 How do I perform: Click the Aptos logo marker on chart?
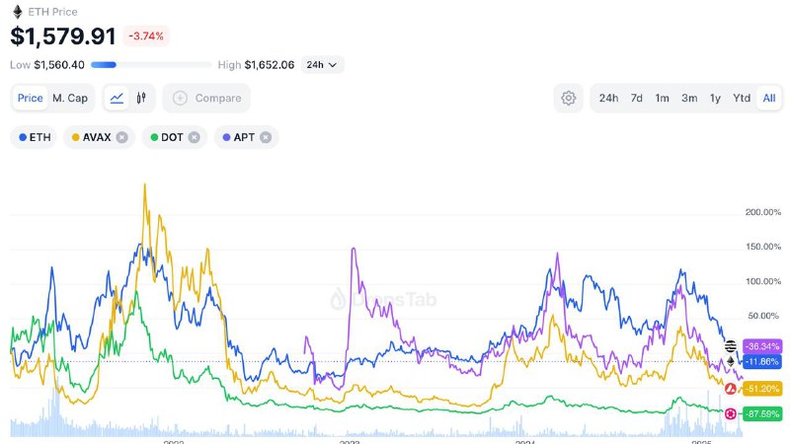[731, 346]
